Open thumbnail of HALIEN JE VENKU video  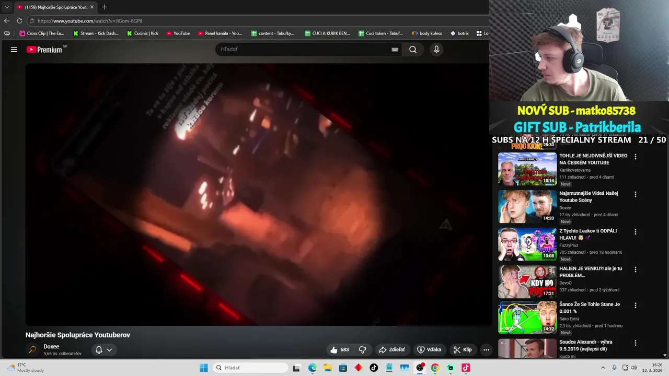click(527, 282)
